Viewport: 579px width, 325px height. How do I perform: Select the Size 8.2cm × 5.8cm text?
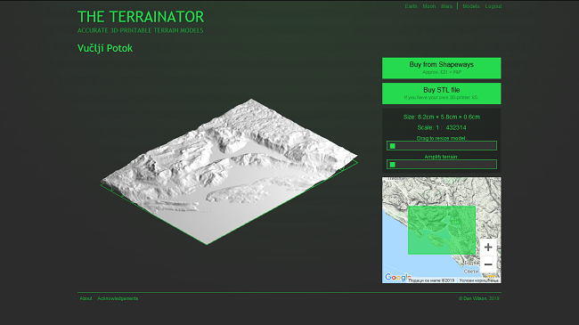point(441,117)
